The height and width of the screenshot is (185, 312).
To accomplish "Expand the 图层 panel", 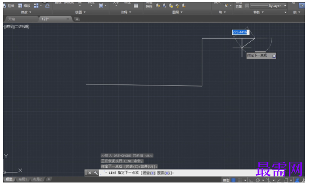I will point(177,13).
